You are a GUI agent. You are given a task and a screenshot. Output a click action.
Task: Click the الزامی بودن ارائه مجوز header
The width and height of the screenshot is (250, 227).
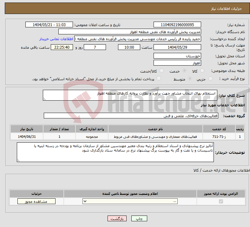pos(221,194)
